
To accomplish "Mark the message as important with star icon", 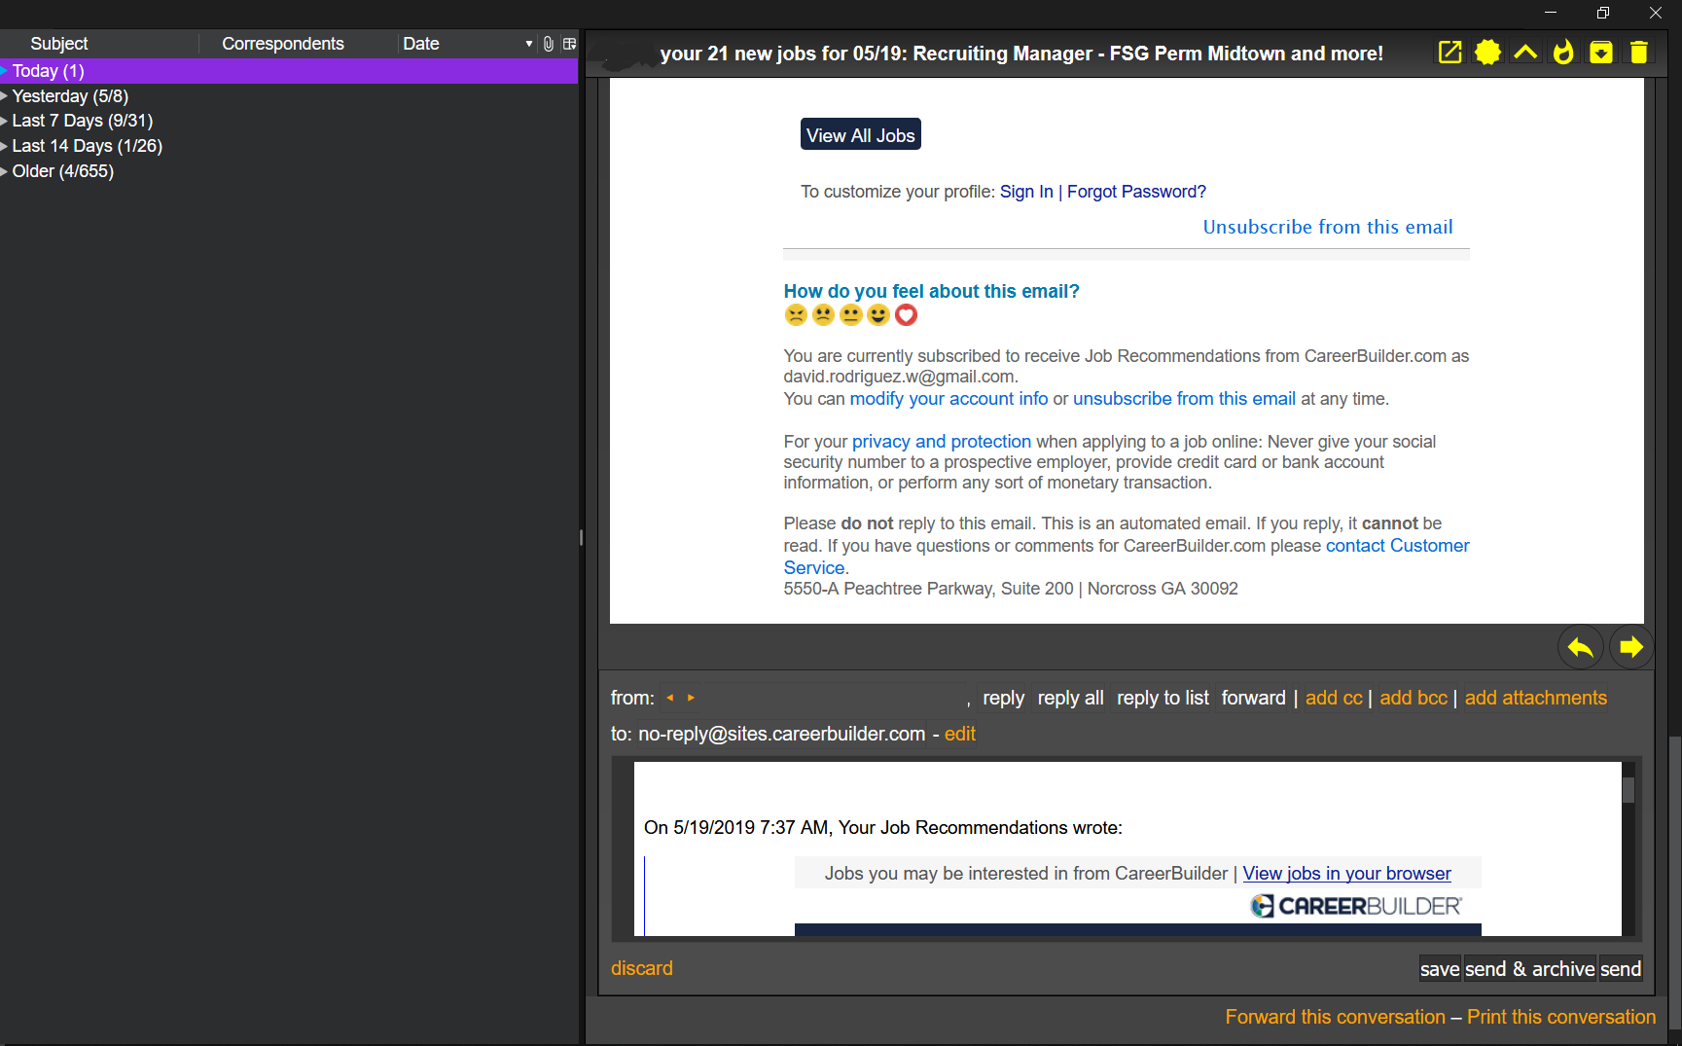I will click(1487, 53).
